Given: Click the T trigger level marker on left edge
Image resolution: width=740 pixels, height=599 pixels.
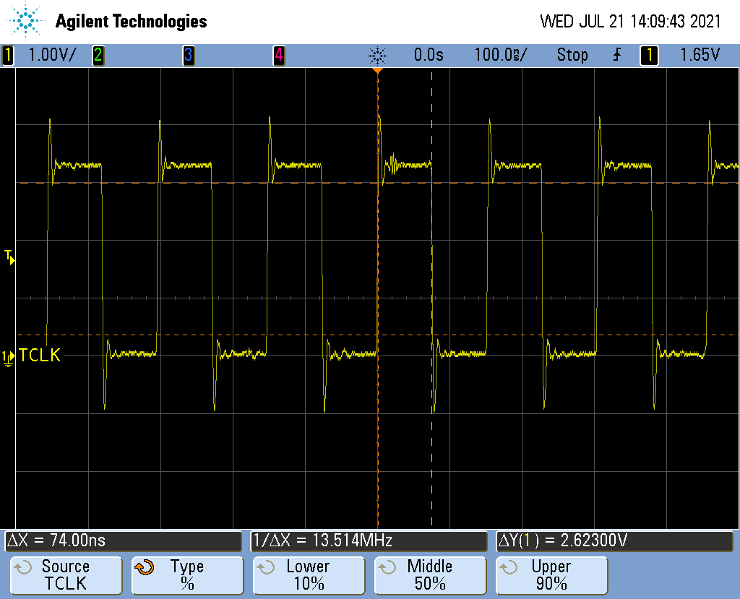Looking at the screenshot, I should click(x=9, y=256).
